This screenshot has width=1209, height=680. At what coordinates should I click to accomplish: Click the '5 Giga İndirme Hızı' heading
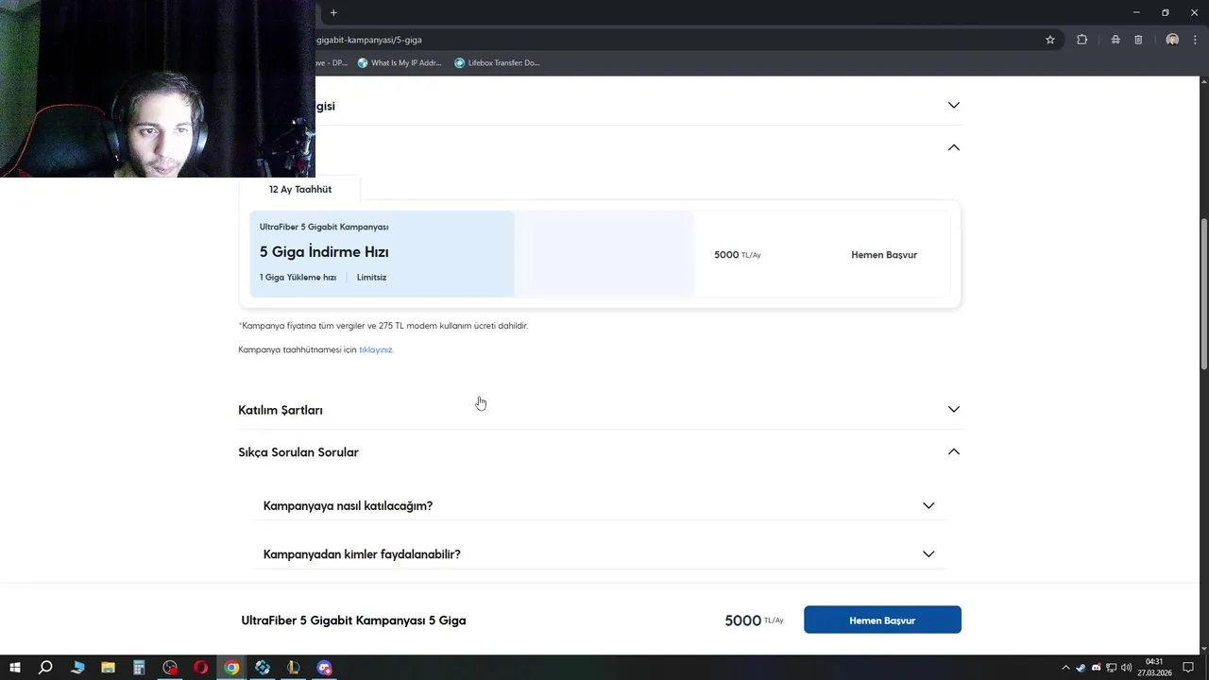324,252
